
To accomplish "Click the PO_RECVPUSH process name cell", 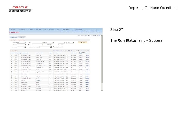I will [40, 62].
